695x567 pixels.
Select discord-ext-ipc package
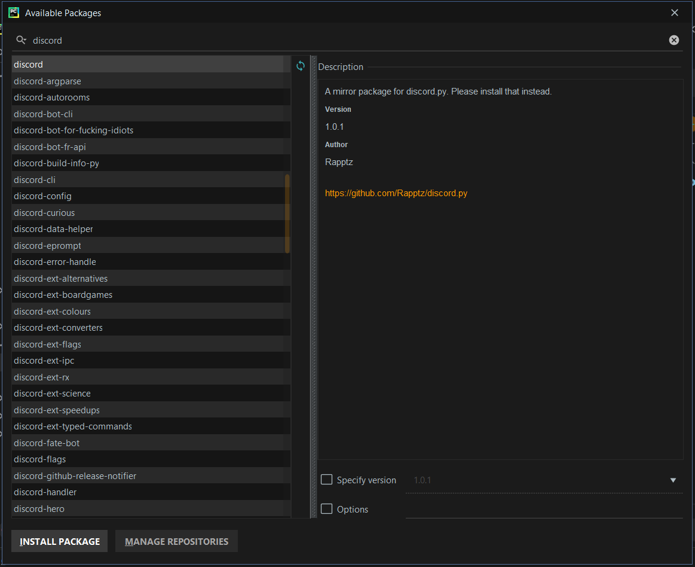click(151, 361)
